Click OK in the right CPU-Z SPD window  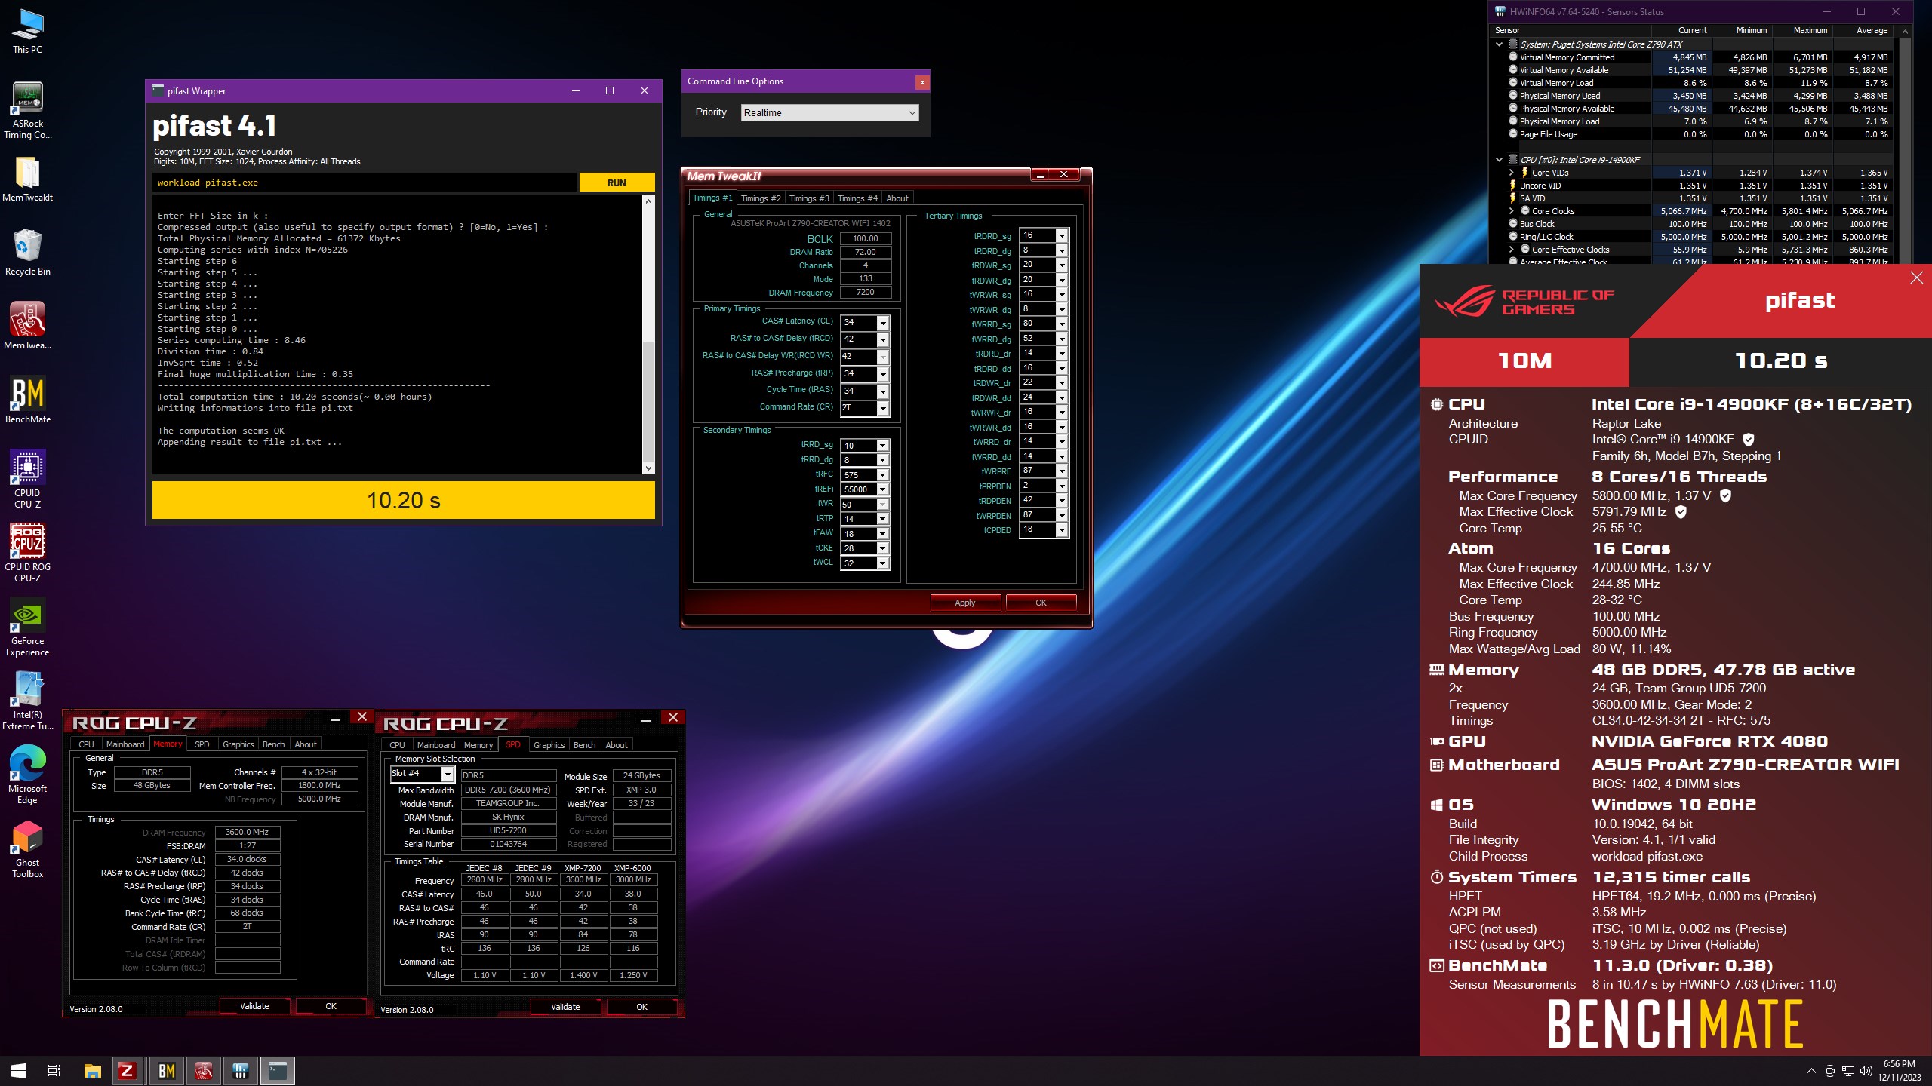[x=641, y=1007]
